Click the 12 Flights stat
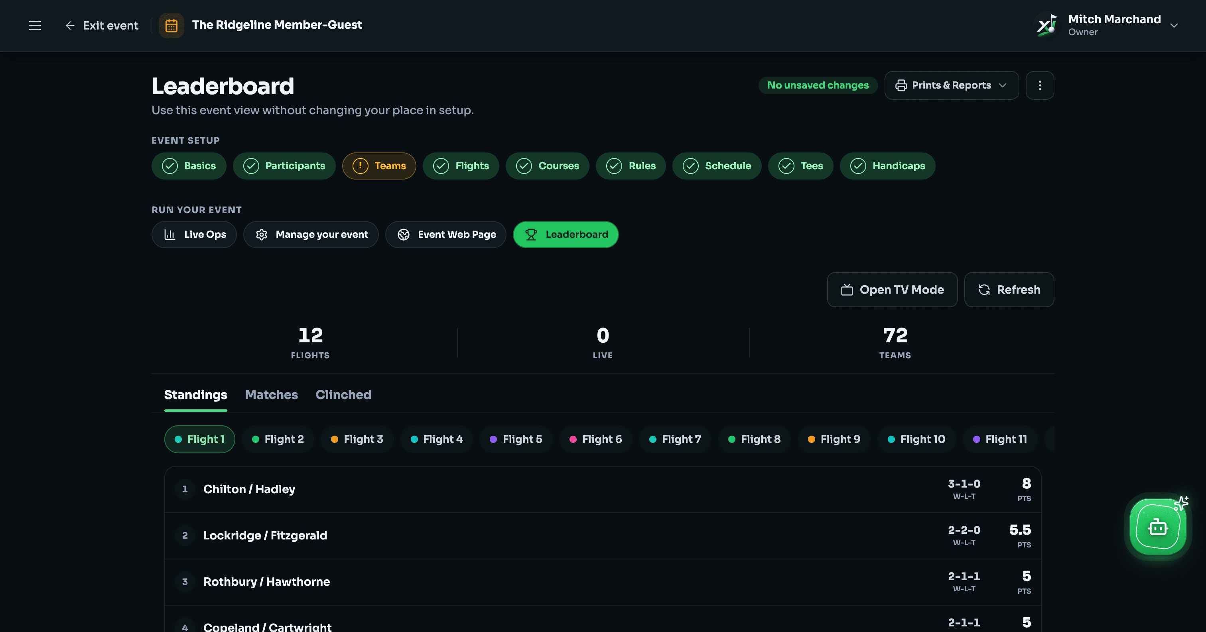This screenshot has height=632, width=1206. tap(310, 343)
